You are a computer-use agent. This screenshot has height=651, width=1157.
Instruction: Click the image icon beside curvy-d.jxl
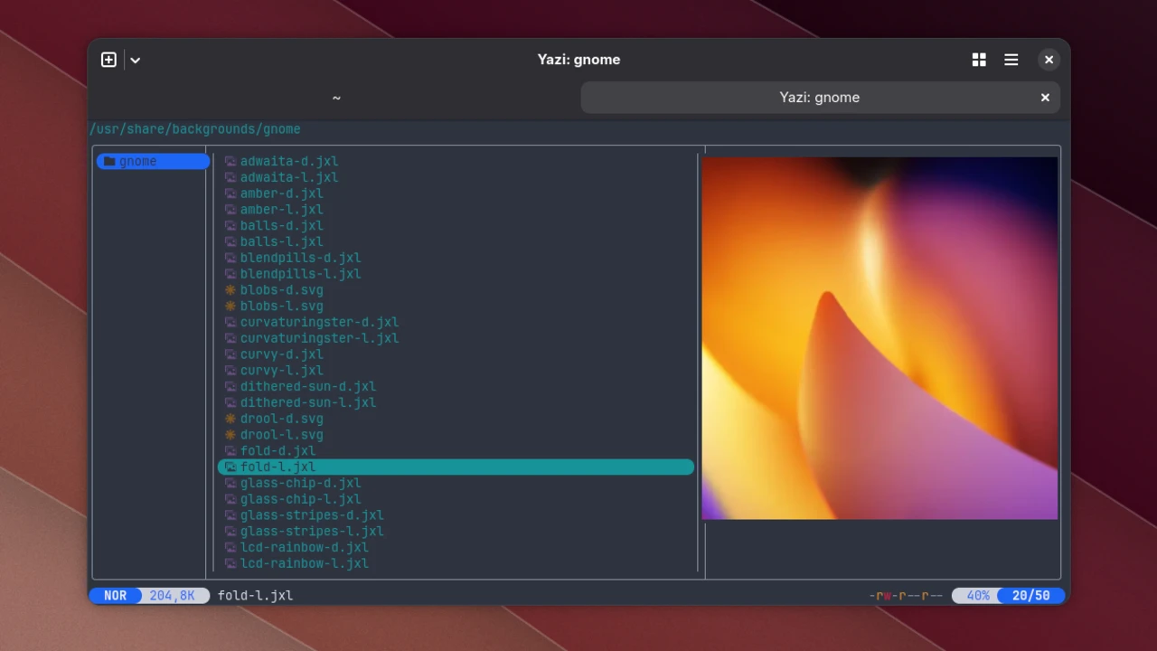[230, 354]
